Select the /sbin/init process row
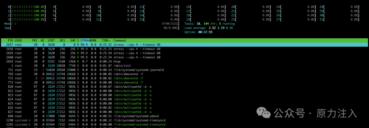369x128 pixels. [x=184, y=66]
